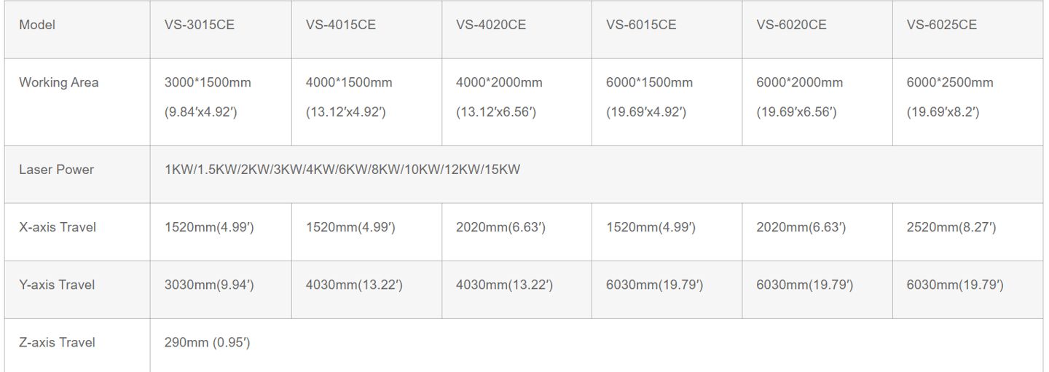Select the 6000*2500mm working area cell

pos(967,102)
